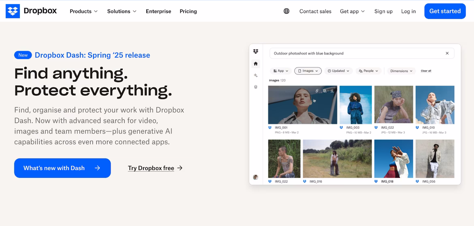Click the download icon on IMG_001

point(332,91)
